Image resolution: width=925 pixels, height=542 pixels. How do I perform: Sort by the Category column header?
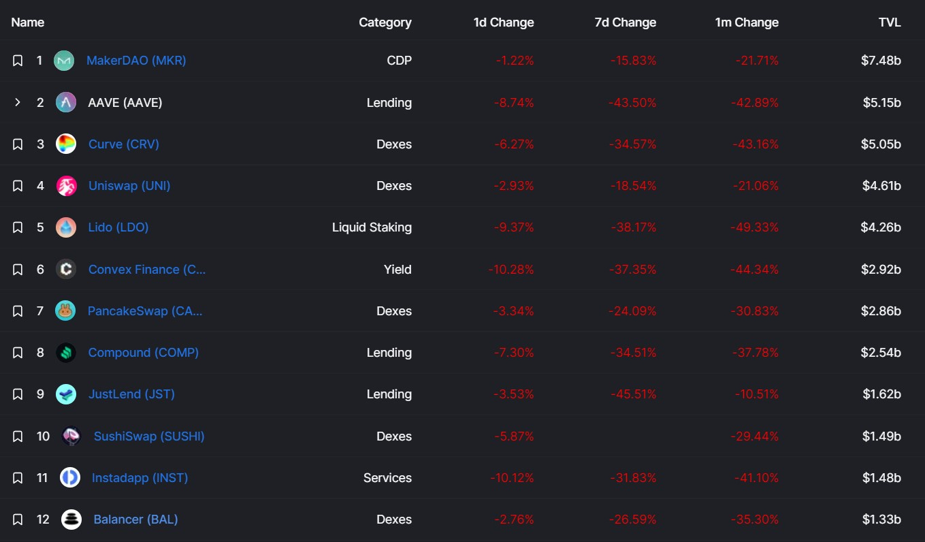[385, 22]
